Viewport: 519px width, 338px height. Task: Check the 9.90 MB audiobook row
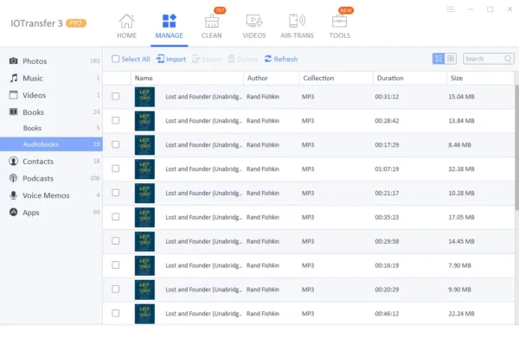click(x=116, y=290)
